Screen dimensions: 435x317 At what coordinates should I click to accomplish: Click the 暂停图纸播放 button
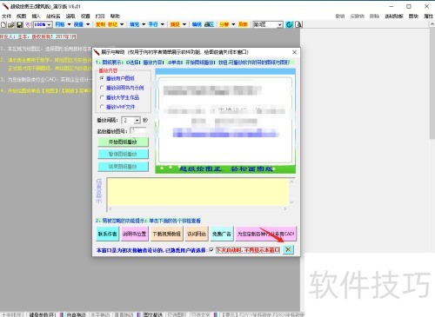coord(123,154)
